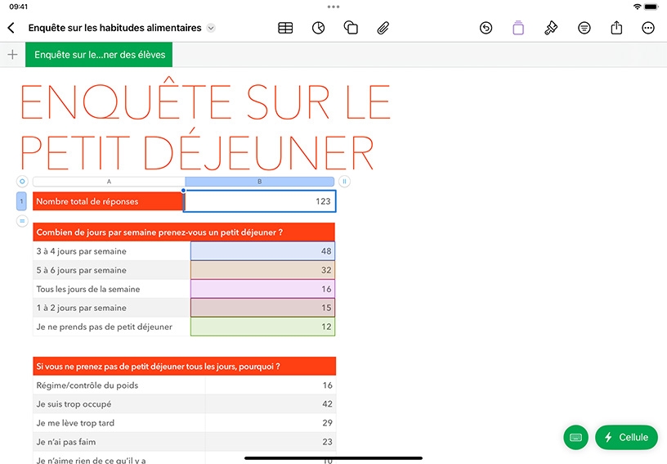The height and width of the screenshot is (464, 667).
Task: Select the Tous les jours de la semaine cell
Action: point(111,289)
